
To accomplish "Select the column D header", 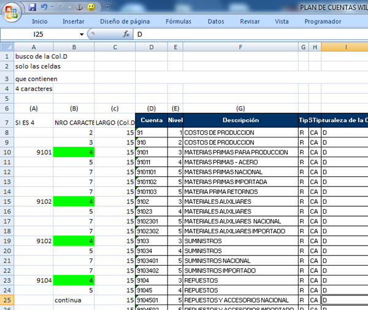I will click(x=151, y=47).
